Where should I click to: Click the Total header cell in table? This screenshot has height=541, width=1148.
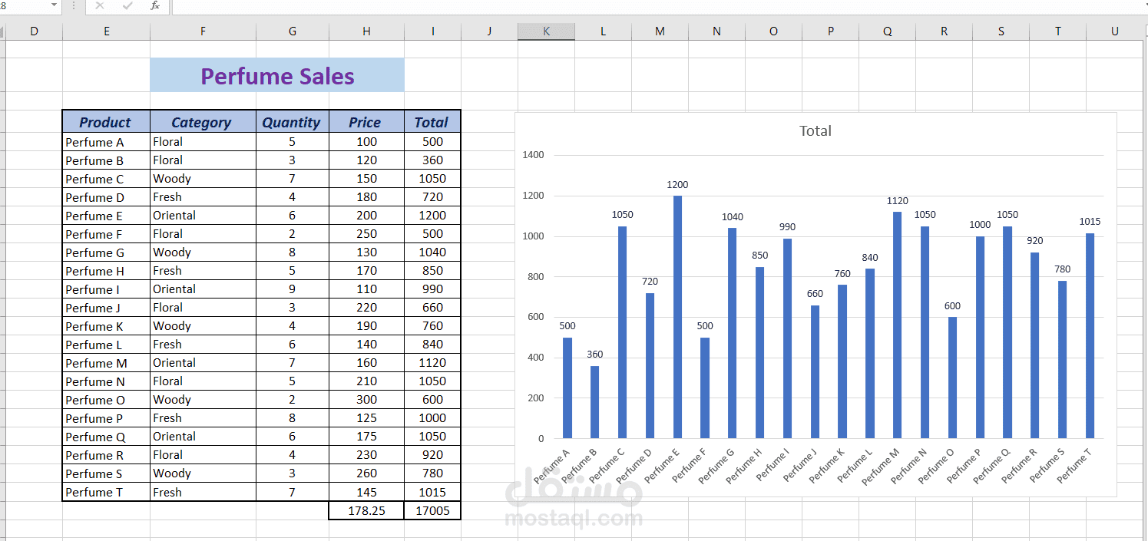432,122
